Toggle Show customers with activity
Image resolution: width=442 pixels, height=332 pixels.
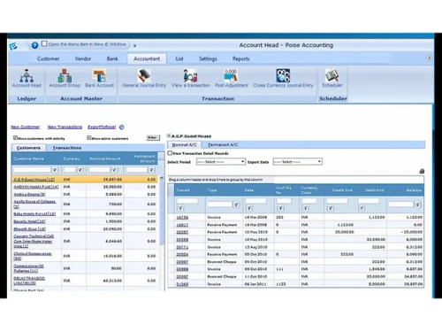click(x=15, y=138)
